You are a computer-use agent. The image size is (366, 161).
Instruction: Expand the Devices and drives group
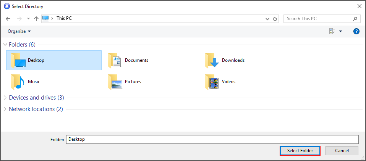point(5,98)
